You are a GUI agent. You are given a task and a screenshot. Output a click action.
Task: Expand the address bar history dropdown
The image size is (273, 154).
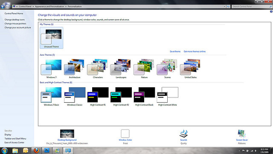click(x=224, y=6)
